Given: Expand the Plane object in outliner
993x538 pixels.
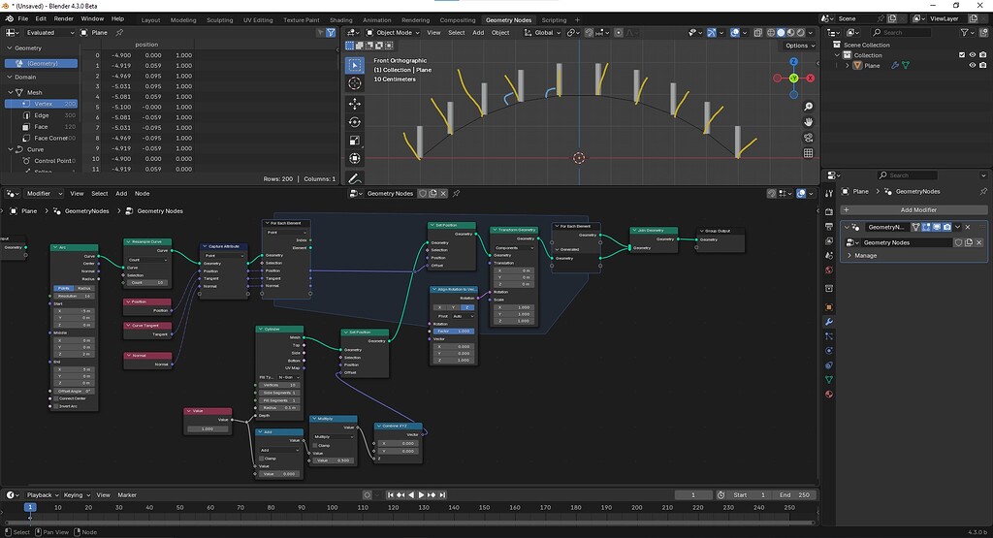Looking at the screenshot, I should 848,65.
